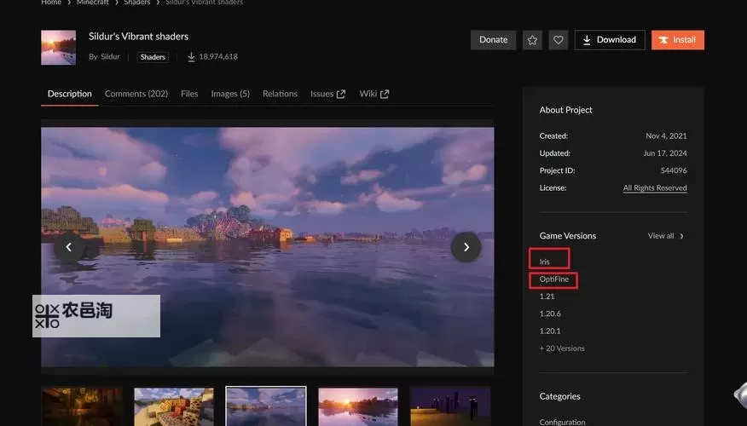Click the Download button
Image resolution: width=747 pixels, height=426 pixels.
pyautogui.click(x=609, y=40)
